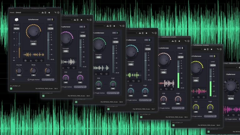This screenshot has width=240, height=135.
Task: Click CrumplePop link button in TrafficRemover
Action: [210, 116]
